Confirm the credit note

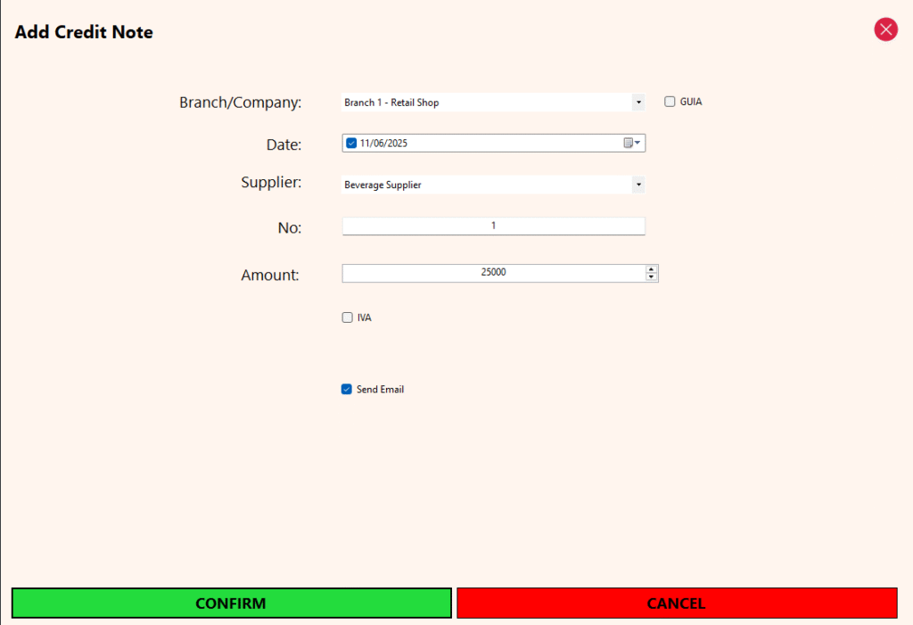231,603
